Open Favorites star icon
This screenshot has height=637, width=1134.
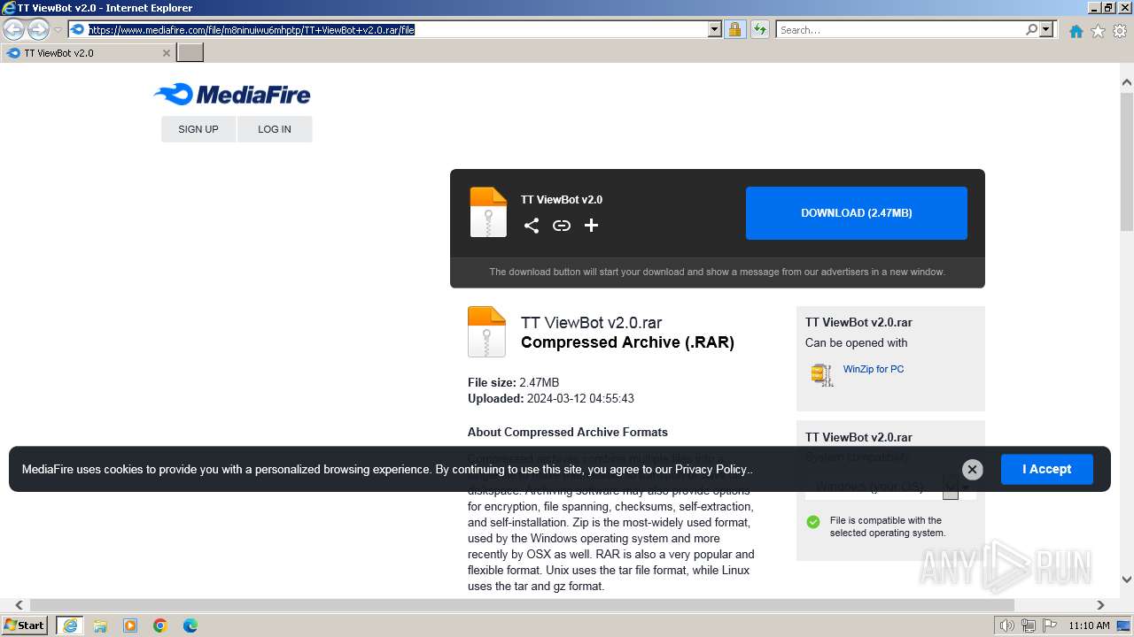point(1098,31)
